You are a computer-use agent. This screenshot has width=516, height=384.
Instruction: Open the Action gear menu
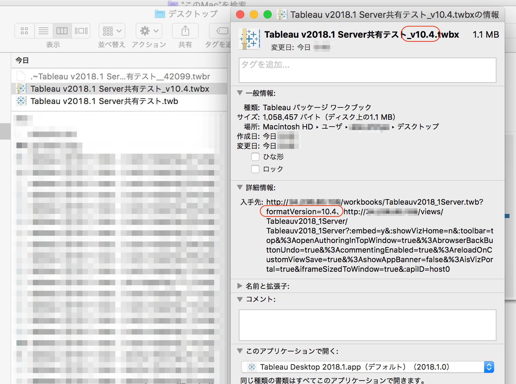pos(149,31)
